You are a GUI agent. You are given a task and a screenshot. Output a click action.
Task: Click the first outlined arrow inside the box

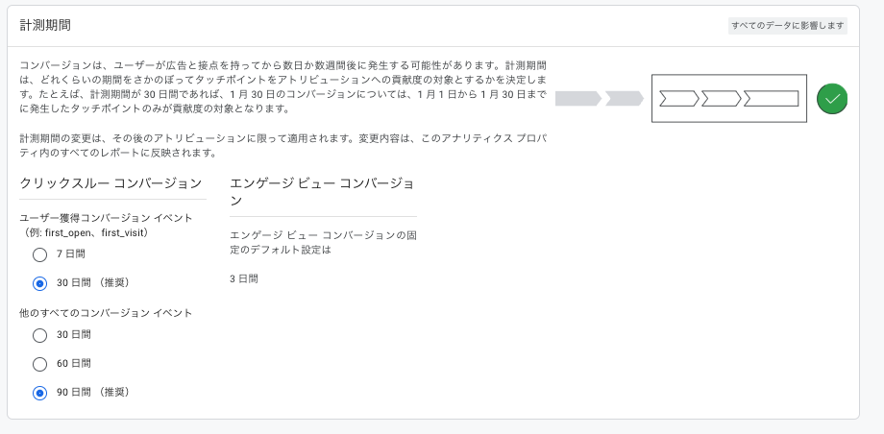(x=679, y=99)
